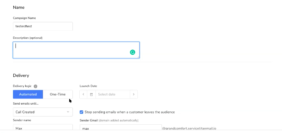
Task: Click into the Description text area
Action: pyautogui.click(x=76, y=50)
